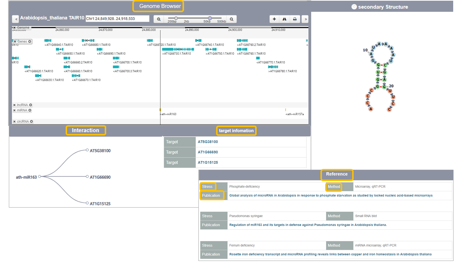Click the chromosome location input field

click(x=117, y=19)
